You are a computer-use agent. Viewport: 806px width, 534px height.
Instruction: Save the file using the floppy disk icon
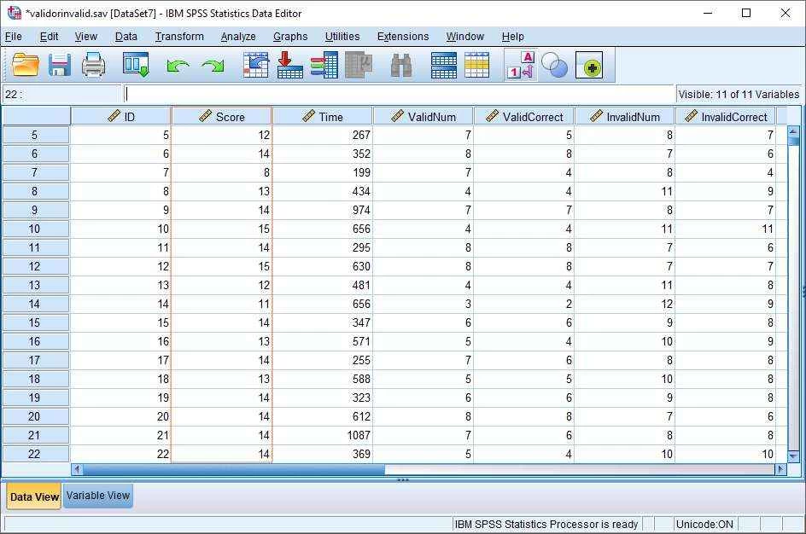click(59, 65)
